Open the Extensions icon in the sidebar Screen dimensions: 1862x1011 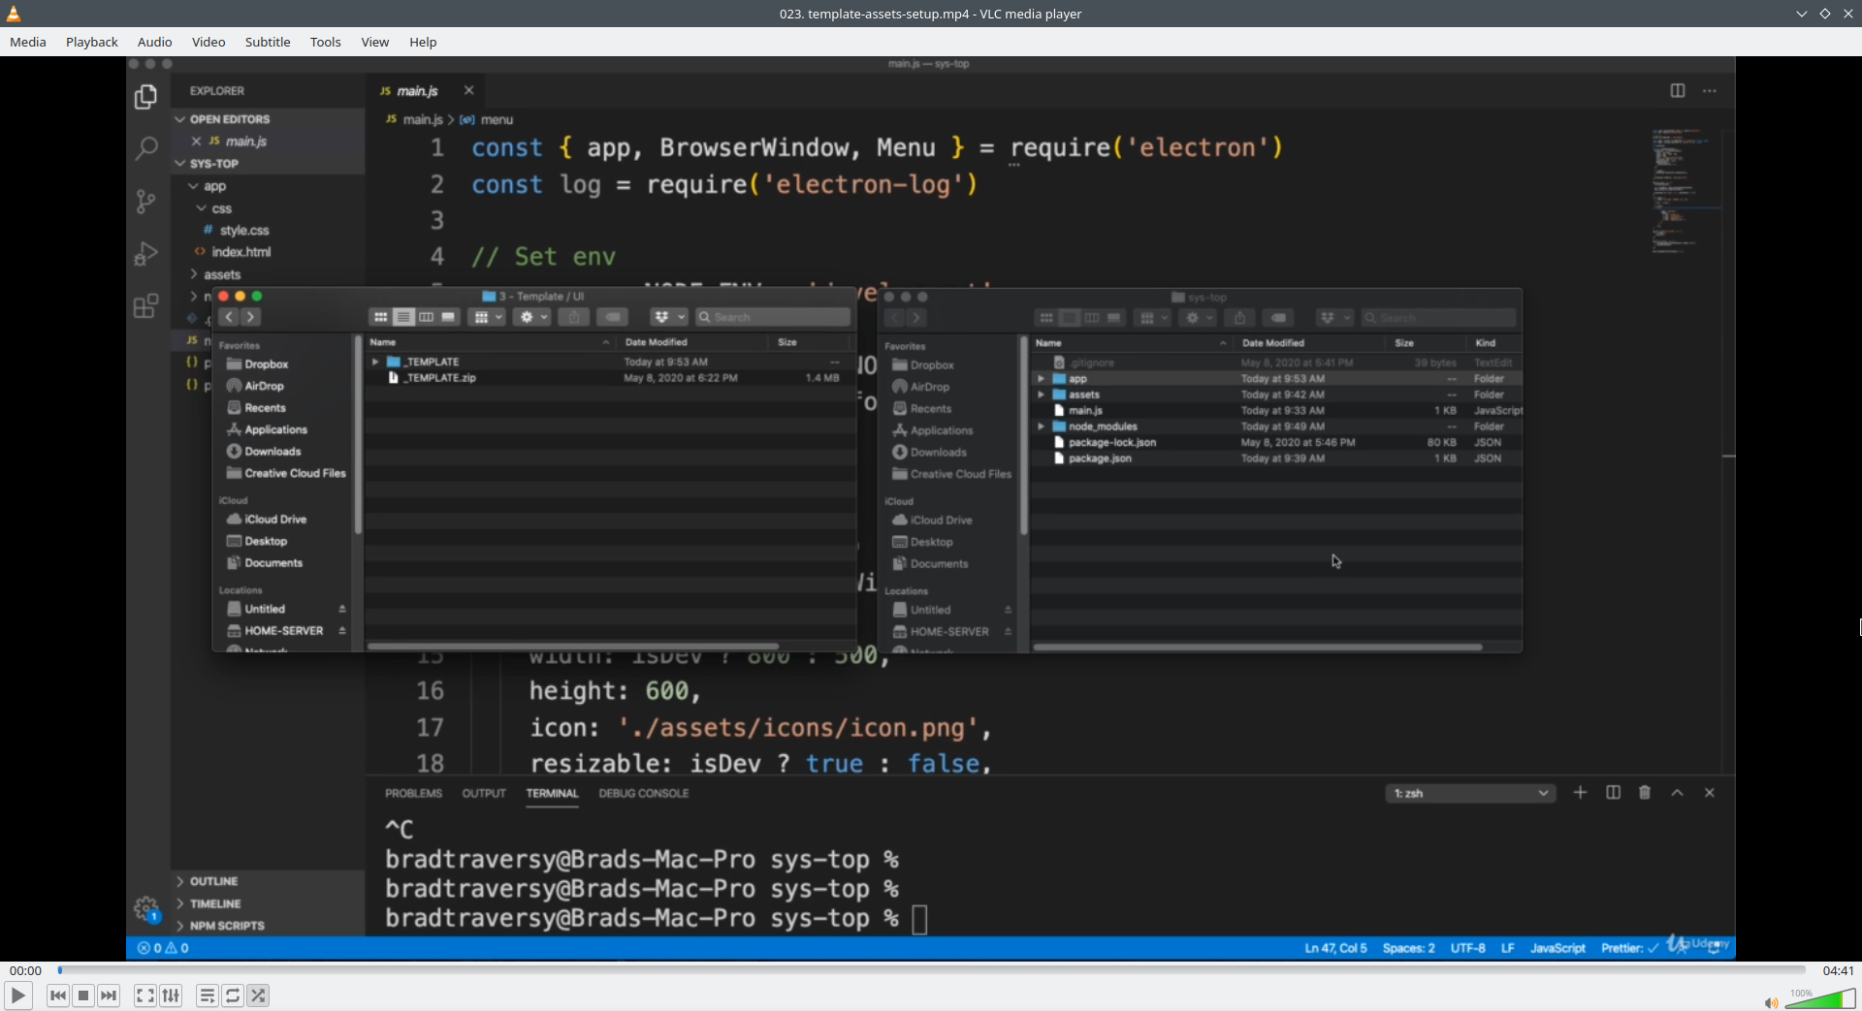146,306
